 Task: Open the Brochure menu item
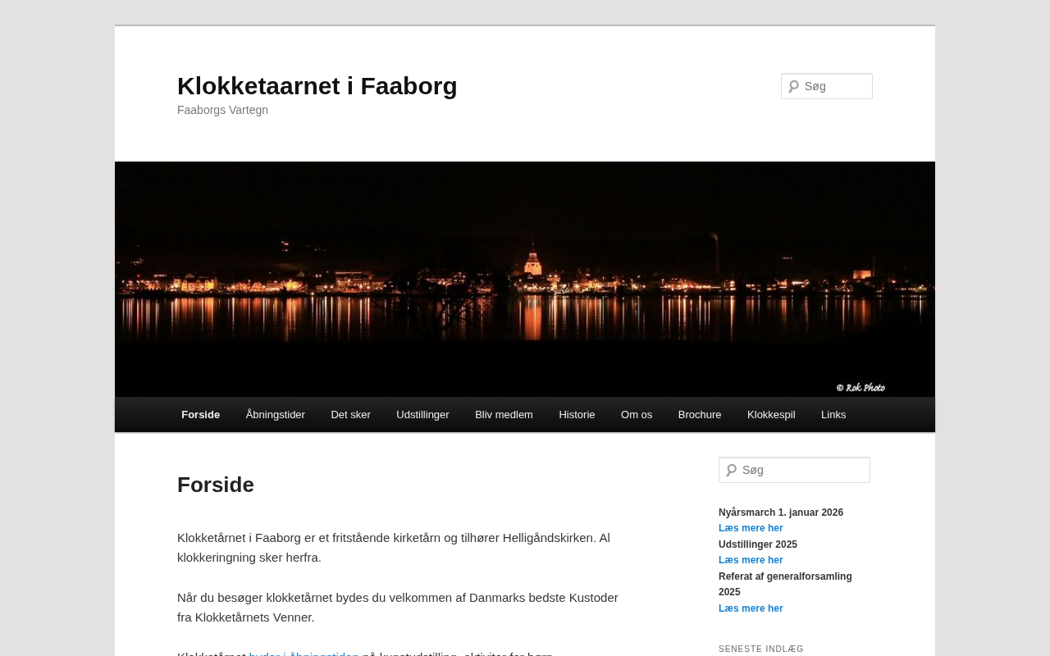700,414
